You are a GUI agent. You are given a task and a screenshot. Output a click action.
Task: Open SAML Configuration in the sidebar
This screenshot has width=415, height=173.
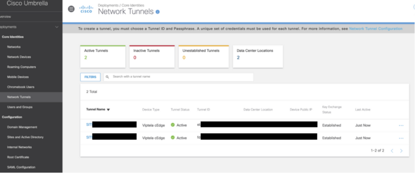pos(21,168)
